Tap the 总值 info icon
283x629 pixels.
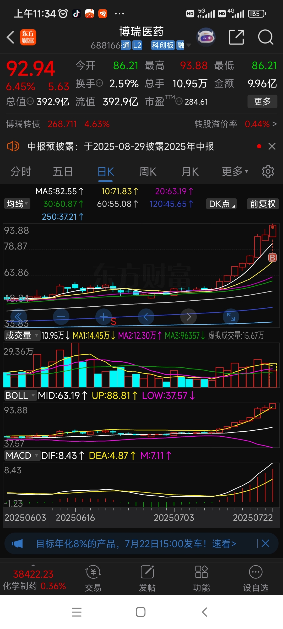point(30,101)
